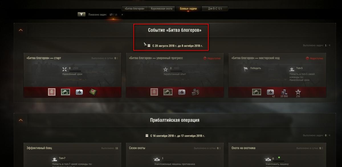The height and width of the screenshot is (167, 342).
Task: Click thumbs-up reward icon in «старт» card
Action: click(79, 92)
